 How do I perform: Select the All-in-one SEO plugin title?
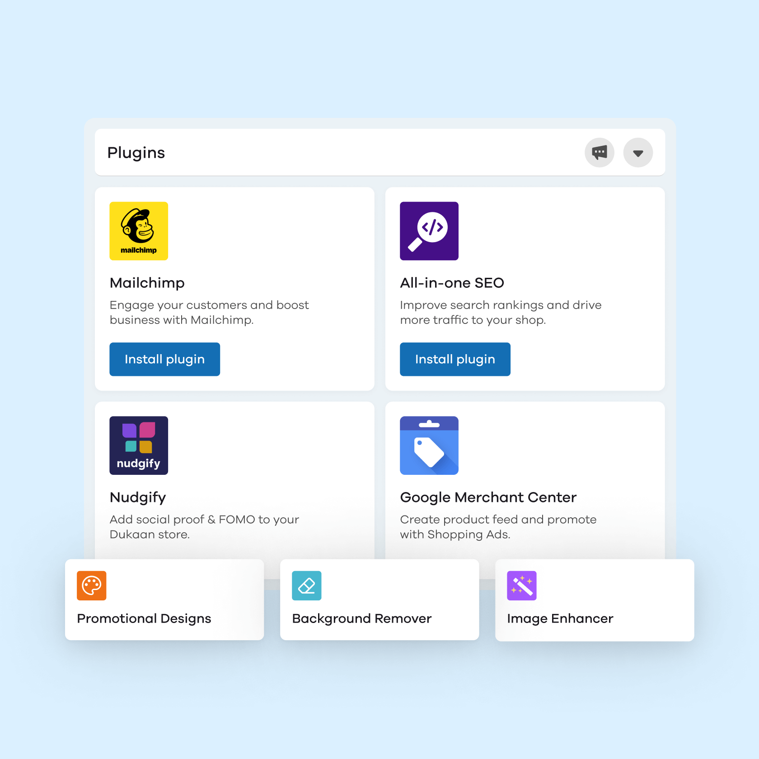pos(452,283)
